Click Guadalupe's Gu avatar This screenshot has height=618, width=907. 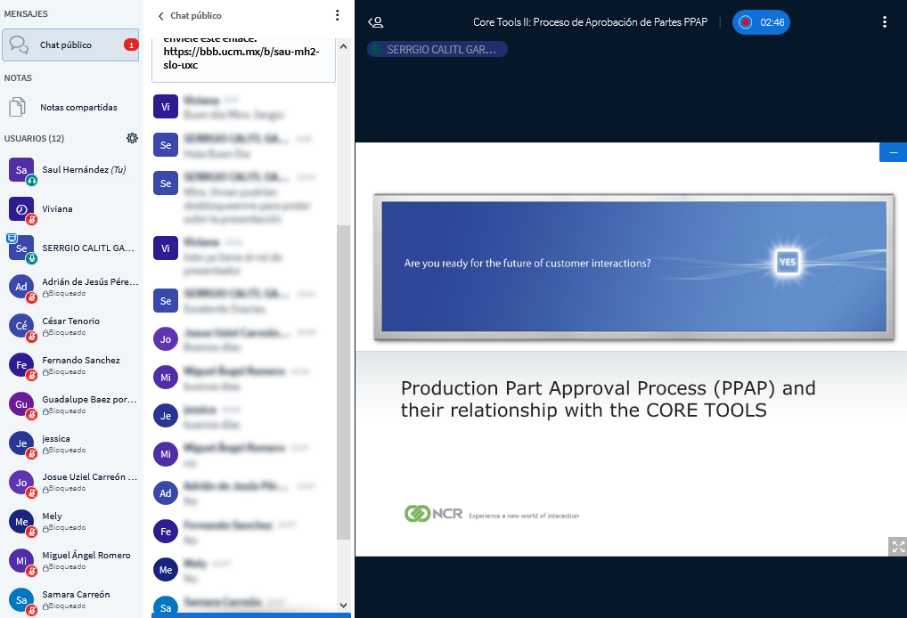(x=21, y=404)
